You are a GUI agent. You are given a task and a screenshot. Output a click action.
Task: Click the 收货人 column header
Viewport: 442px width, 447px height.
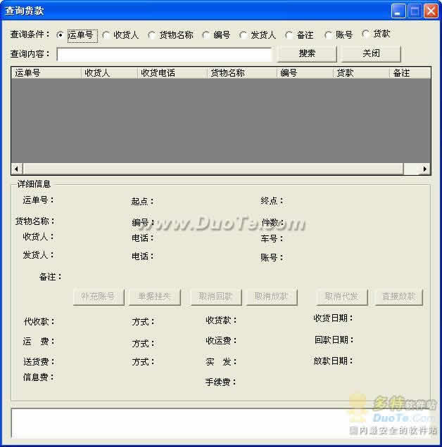point(109,73)
